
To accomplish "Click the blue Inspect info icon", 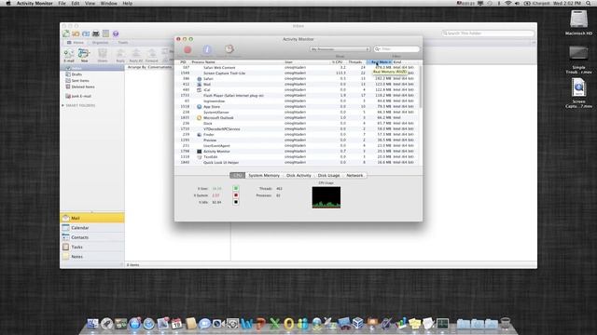I will [x=207, y=49].
